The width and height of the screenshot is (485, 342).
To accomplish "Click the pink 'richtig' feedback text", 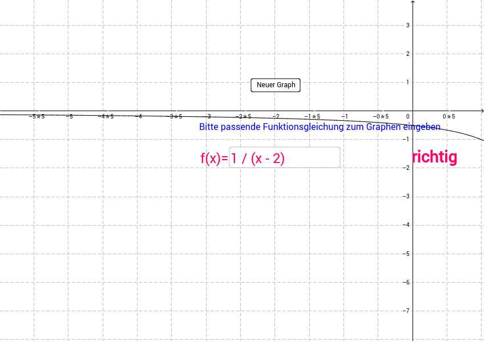I will [435, 157].
